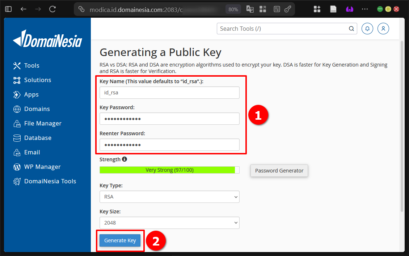409x256 pixels.
Task: Open the browser extensions puzzle menu
Action: pyautogui.click(x=317, y=9)
